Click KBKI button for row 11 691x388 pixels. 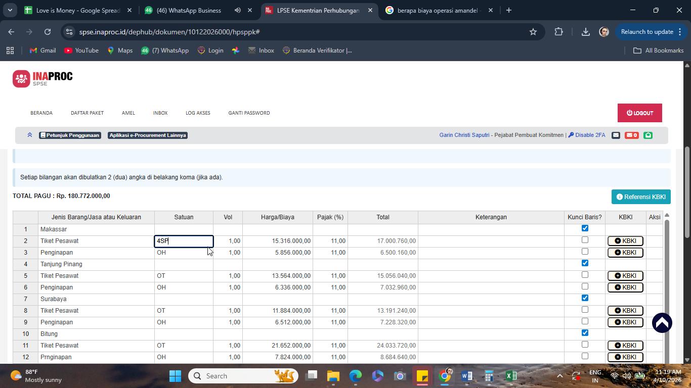coord(625,346)
